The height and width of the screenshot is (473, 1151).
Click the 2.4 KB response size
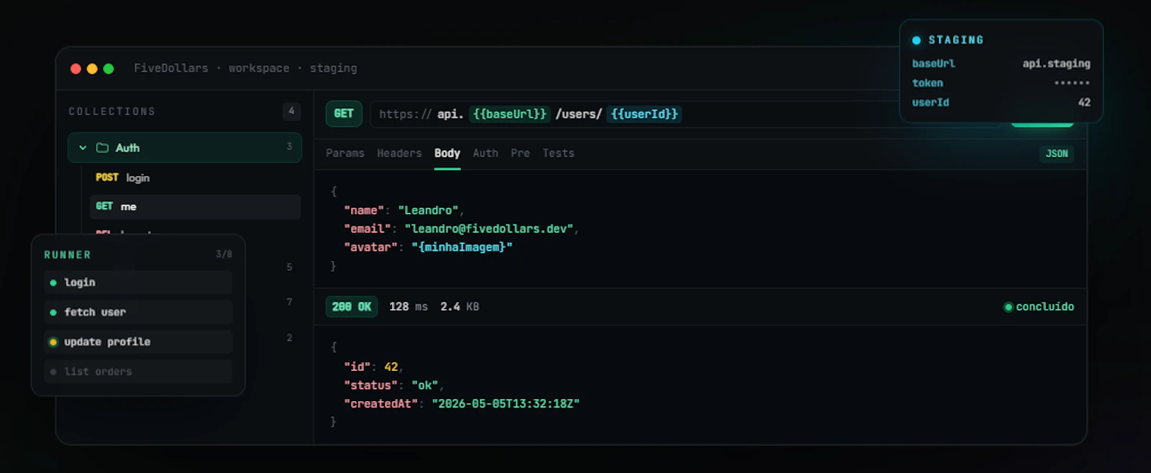[x=460, y=307]
